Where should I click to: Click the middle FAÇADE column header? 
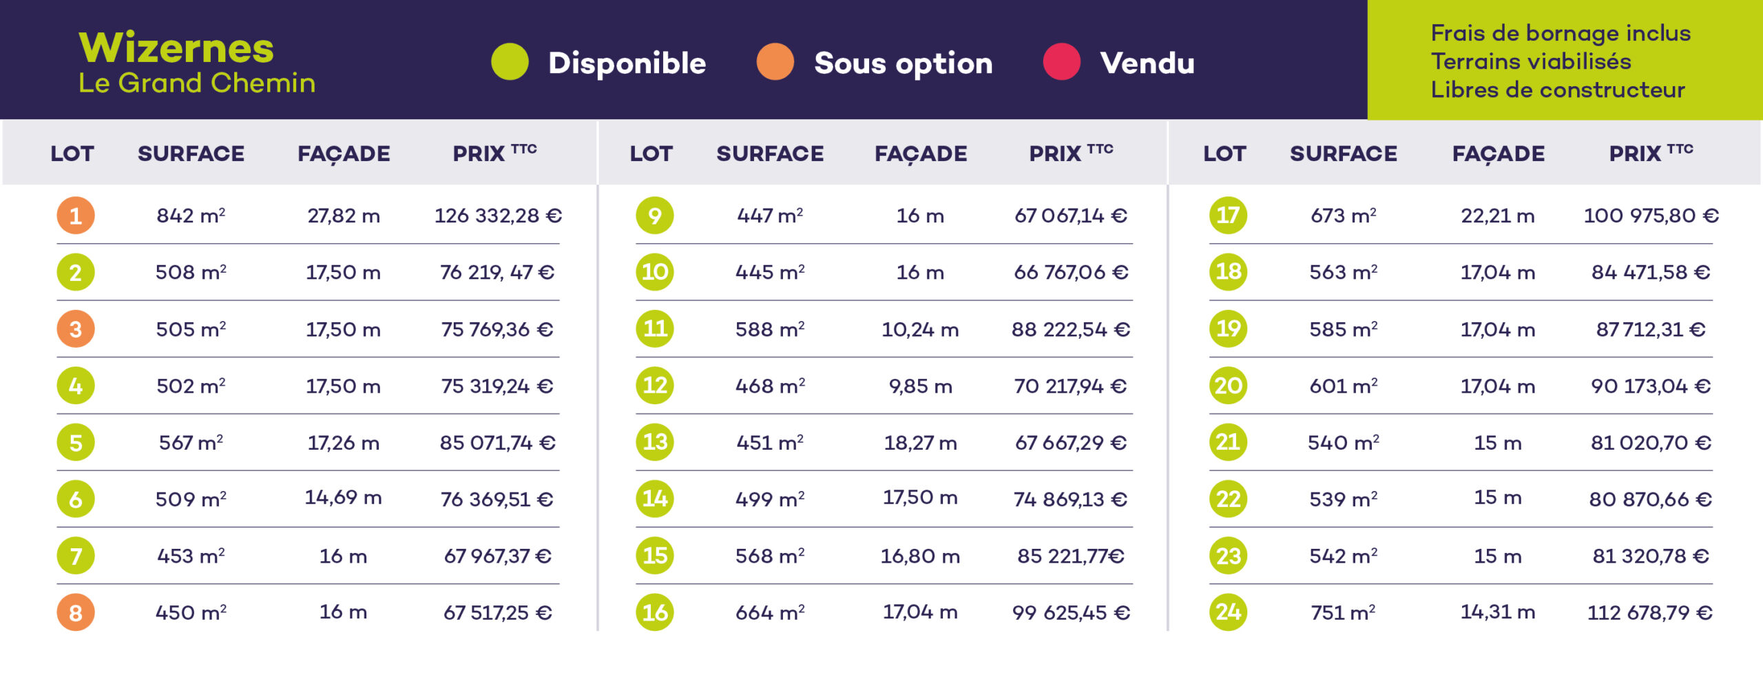pyautogui.click(x=921, y=154)
